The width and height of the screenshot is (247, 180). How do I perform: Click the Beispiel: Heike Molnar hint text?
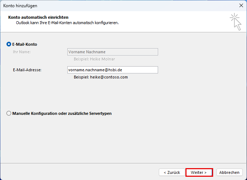tap(94, 59)
